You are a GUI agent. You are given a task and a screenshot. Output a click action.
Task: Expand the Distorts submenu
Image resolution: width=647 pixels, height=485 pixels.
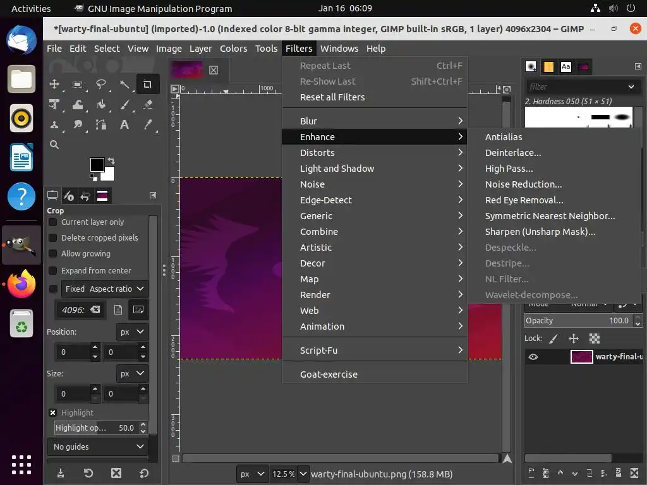click(x=375, y=153)
